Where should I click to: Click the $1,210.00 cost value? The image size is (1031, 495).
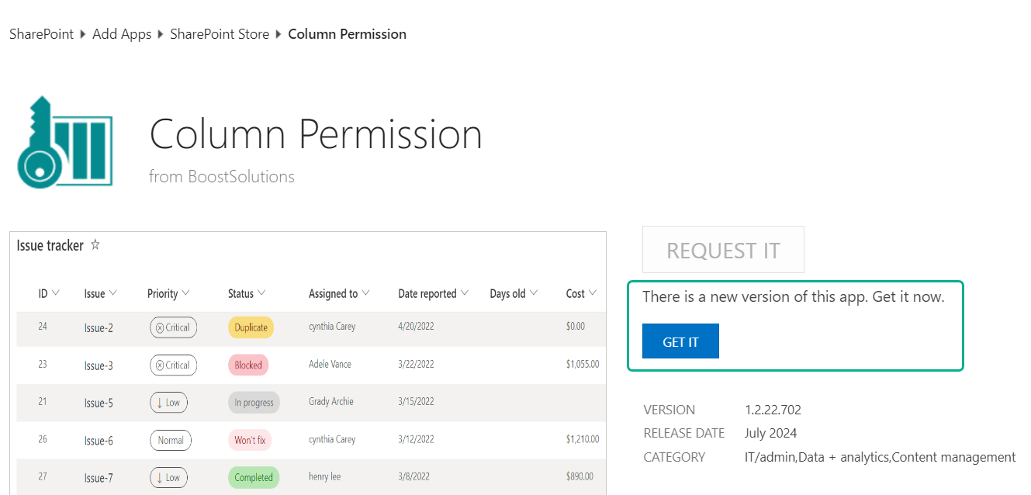tap(583, 439)
